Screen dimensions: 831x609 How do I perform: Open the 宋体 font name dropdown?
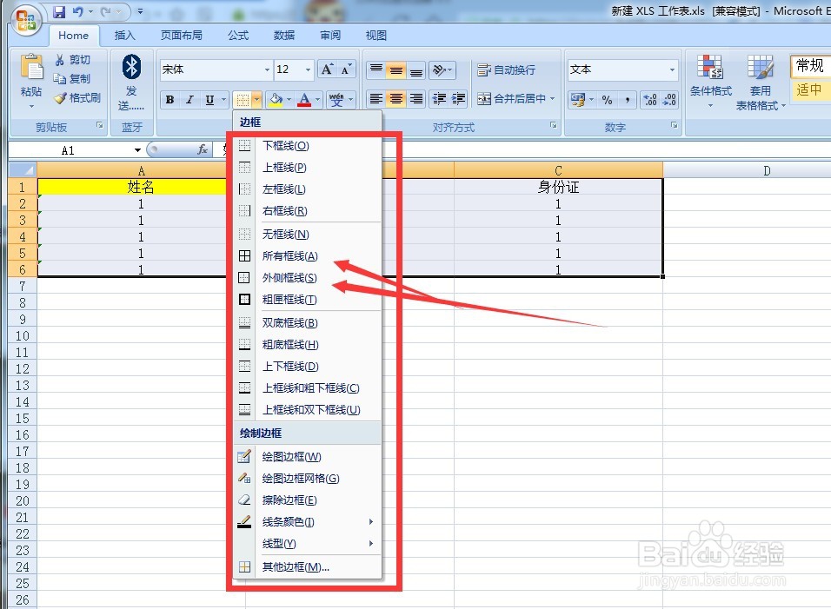(267, 70)
